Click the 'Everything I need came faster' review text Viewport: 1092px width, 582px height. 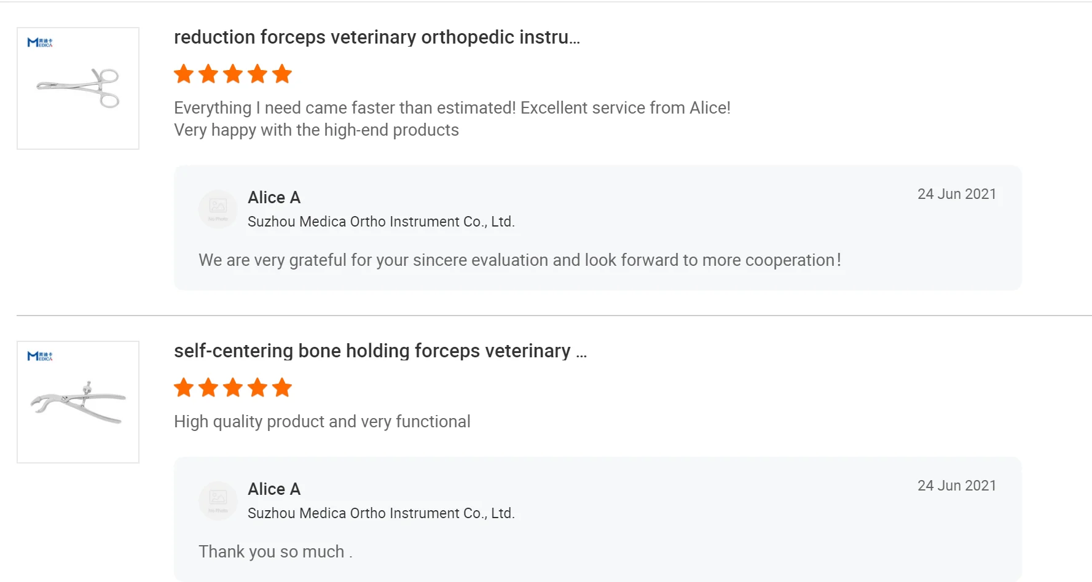point(452,108)
